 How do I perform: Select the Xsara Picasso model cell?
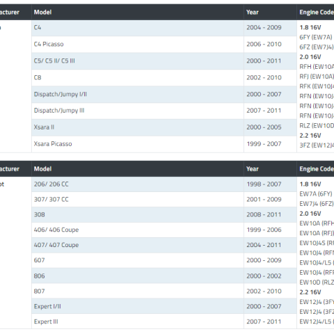(138, 144)
